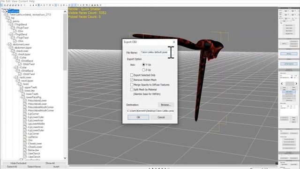Collapse the lThighBend tree node

point(9,24)
